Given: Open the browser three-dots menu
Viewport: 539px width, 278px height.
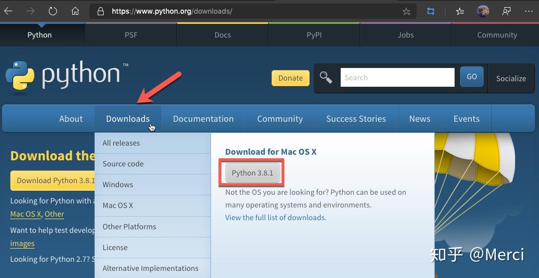Looking at the screenshot, I should (x=529, y=11).
